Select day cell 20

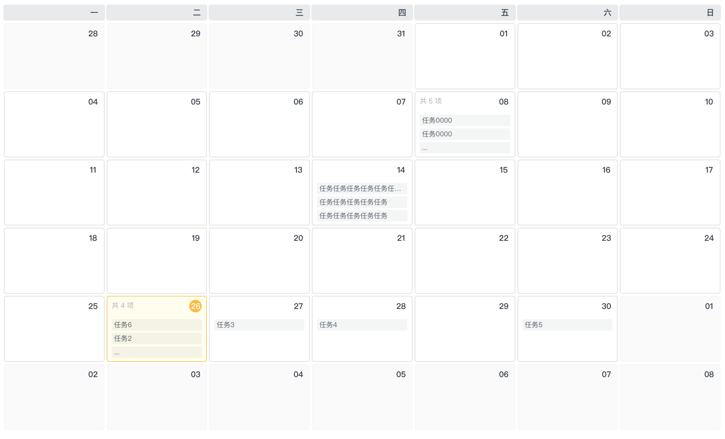click(259, 260)
